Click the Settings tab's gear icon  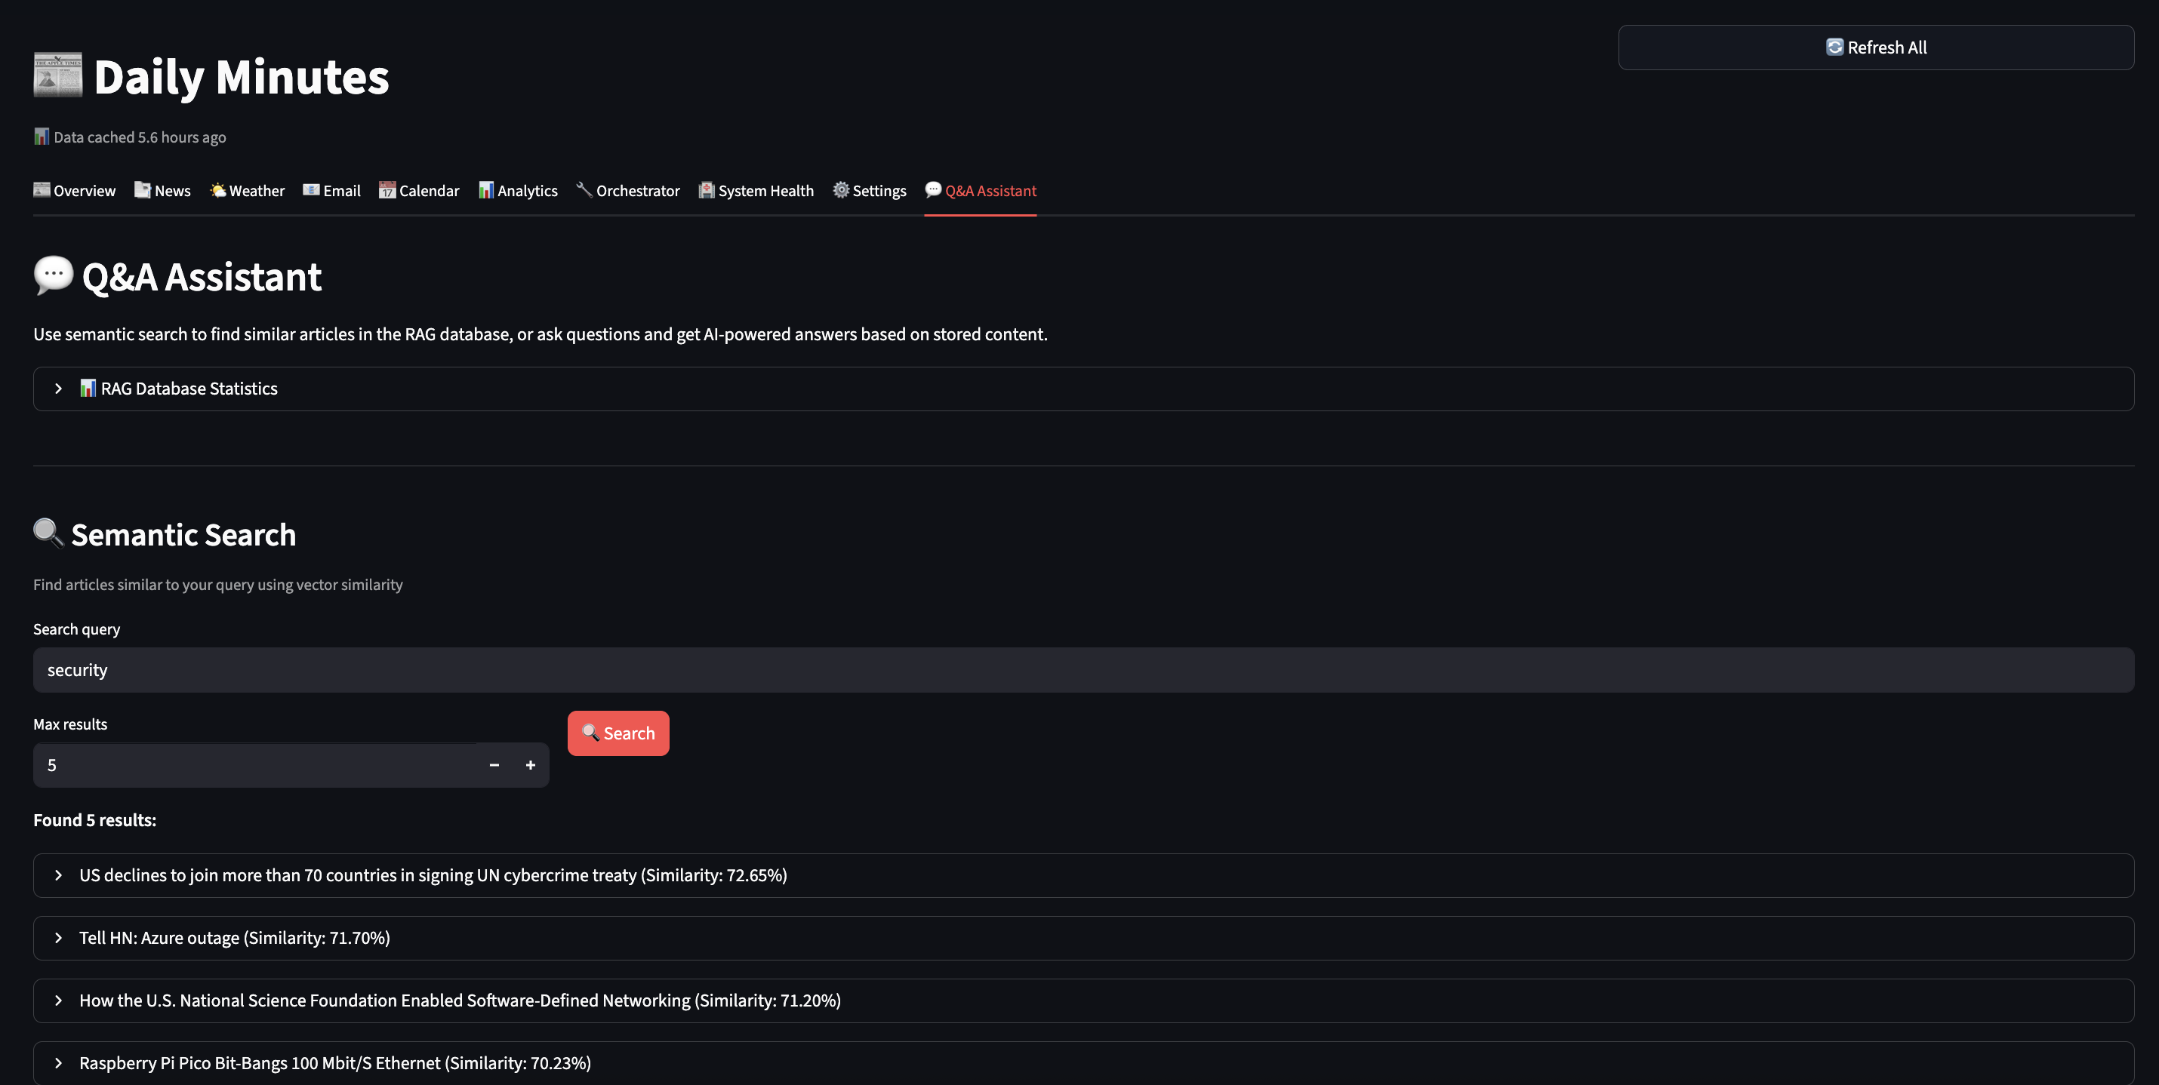841,190
